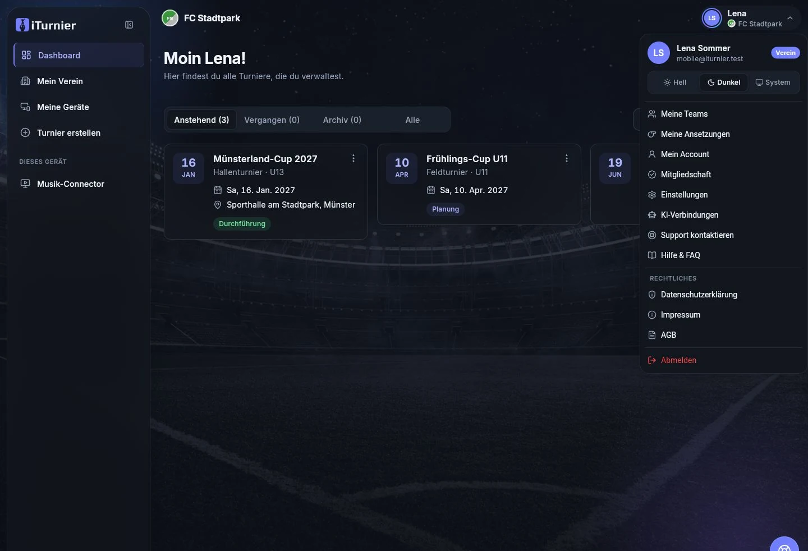Viewport: 808px width, 551px height.
Task: Open options menu for Frühlings-Cup U11
Action: [x=567, y=159]
